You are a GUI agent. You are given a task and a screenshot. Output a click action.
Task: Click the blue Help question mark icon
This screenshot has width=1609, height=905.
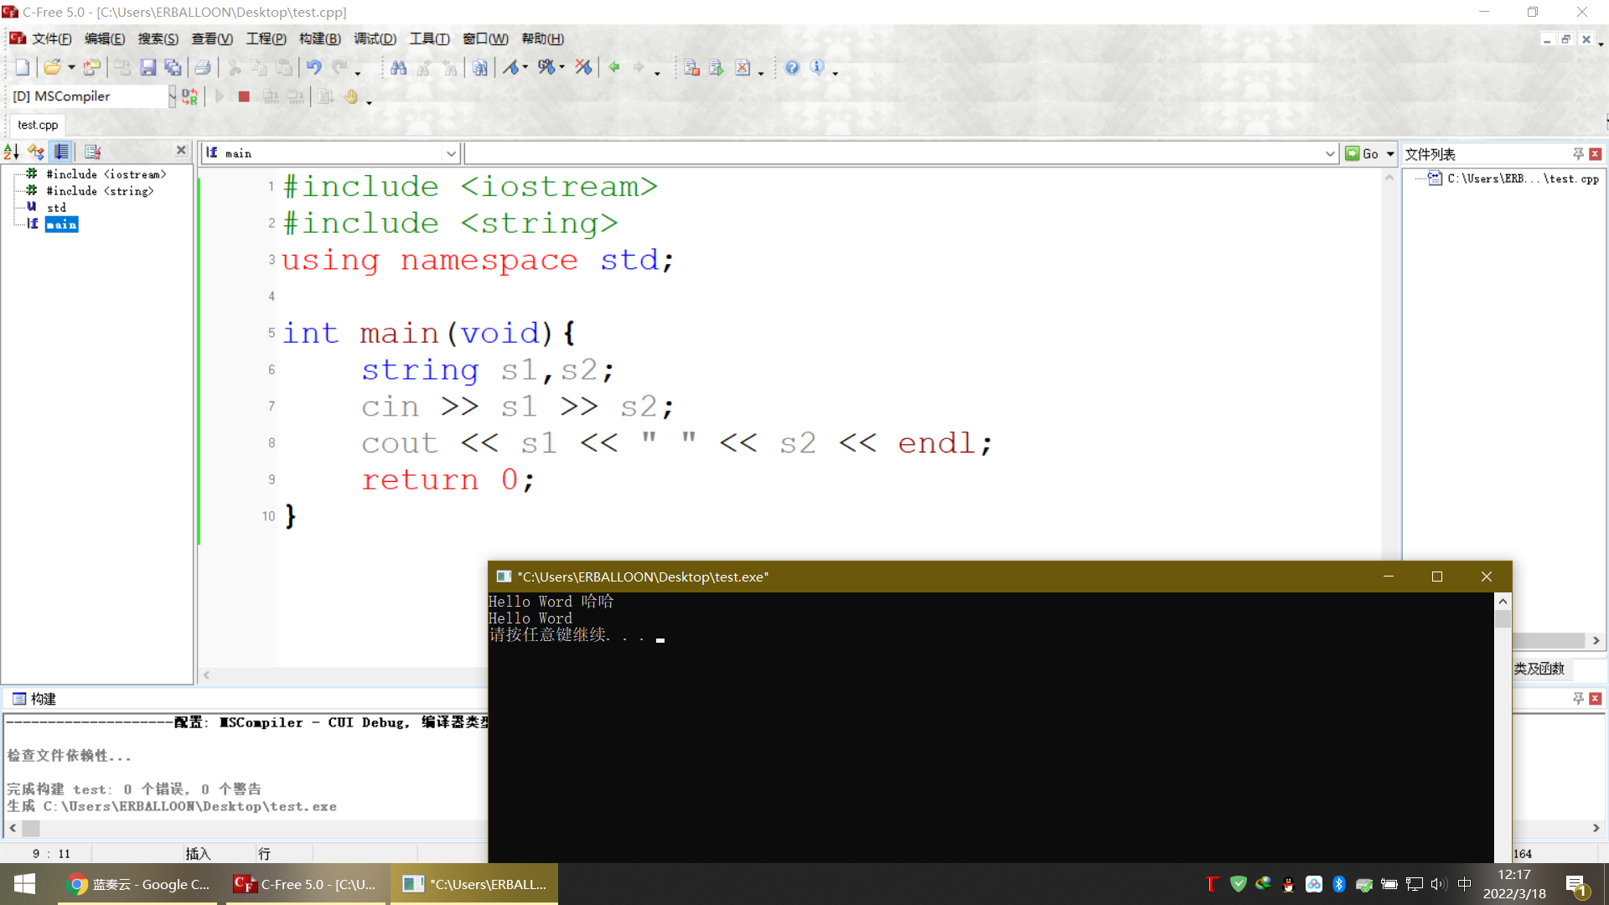[x=792, y=68]
